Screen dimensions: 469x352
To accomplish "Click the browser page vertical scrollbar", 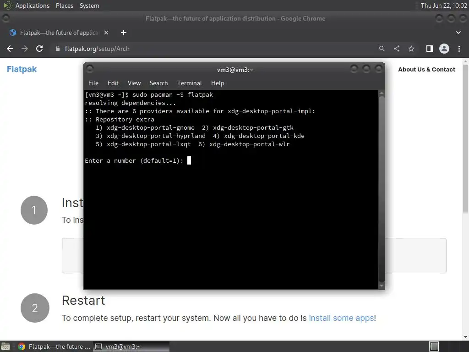I will [x=465, y=137].
